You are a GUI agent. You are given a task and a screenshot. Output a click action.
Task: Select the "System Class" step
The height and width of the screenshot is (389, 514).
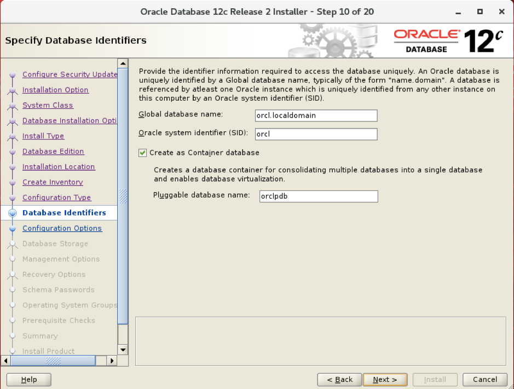[48, 105]
